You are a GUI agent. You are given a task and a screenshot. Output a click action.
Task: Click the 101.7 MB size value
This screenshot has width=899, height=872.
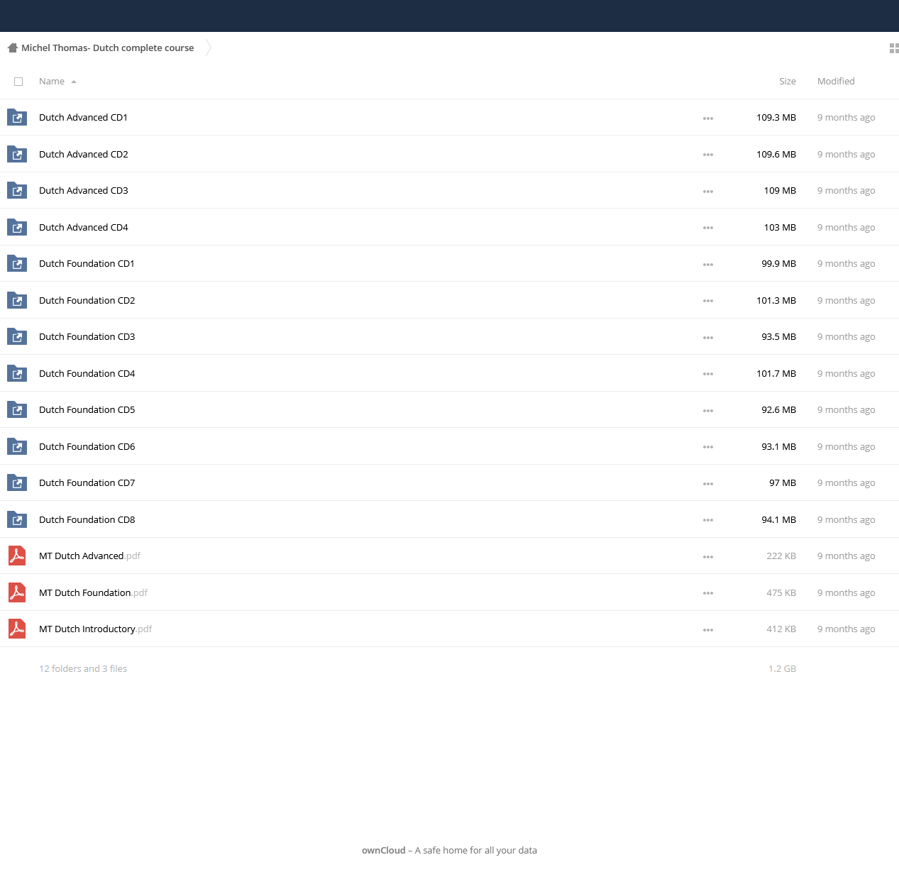click(x=776, y=373)
